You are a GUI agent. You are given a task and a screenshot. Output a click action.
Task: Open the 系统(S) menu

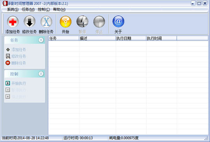[13, 9]
